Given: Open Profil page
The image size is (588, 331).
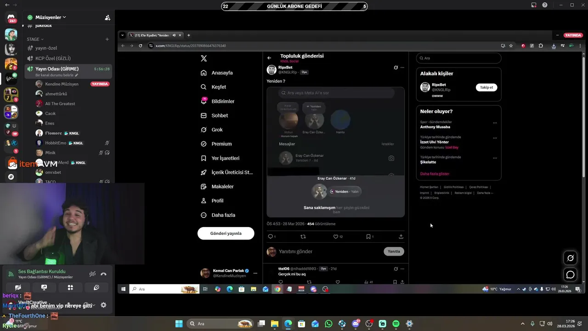Looking at the screenshot, I should tap(212, 201).
